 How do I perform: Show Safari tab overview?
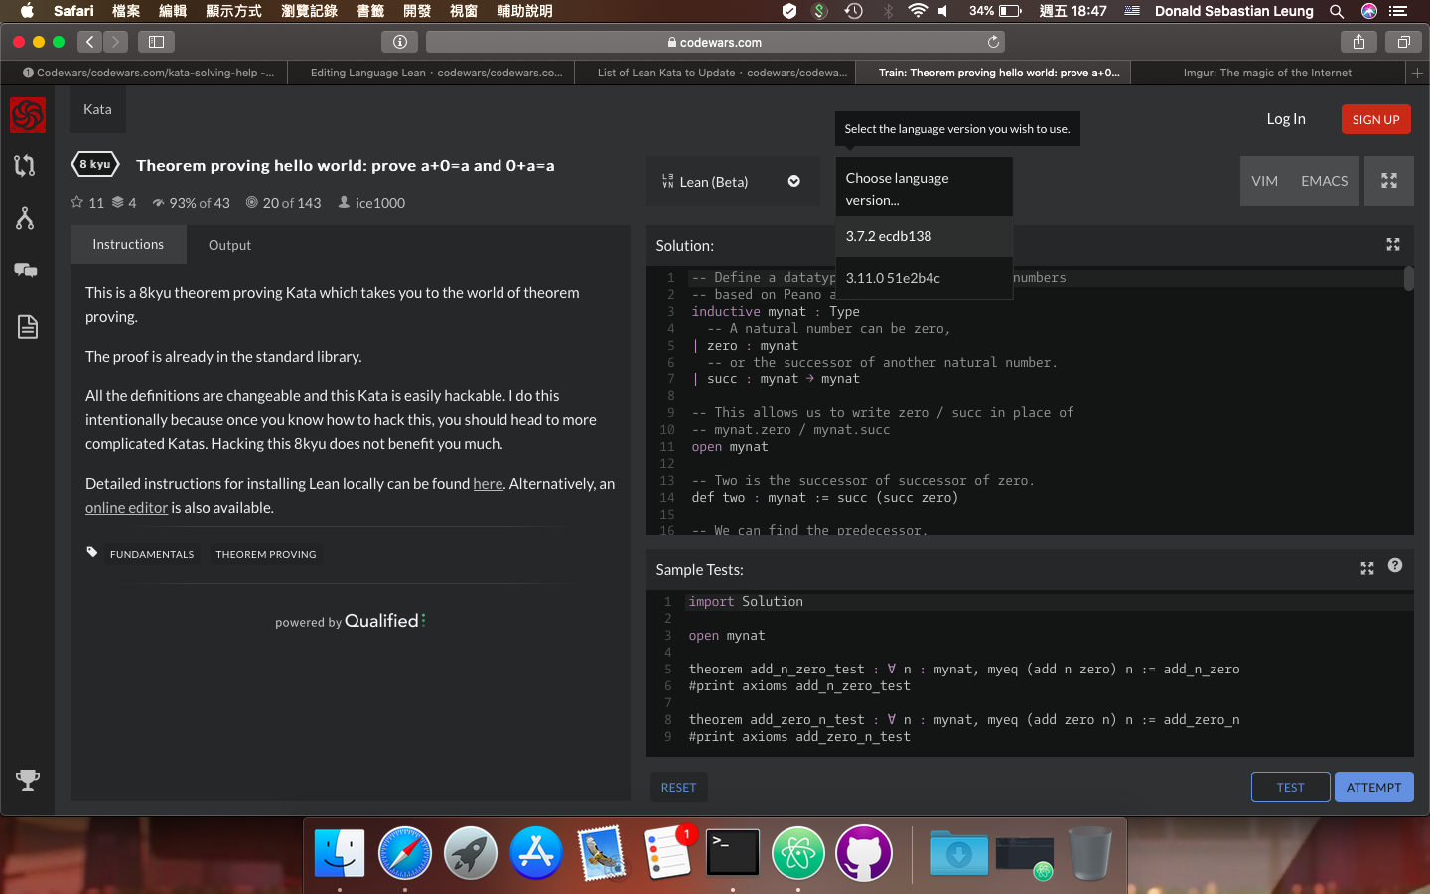point(1403,42)
